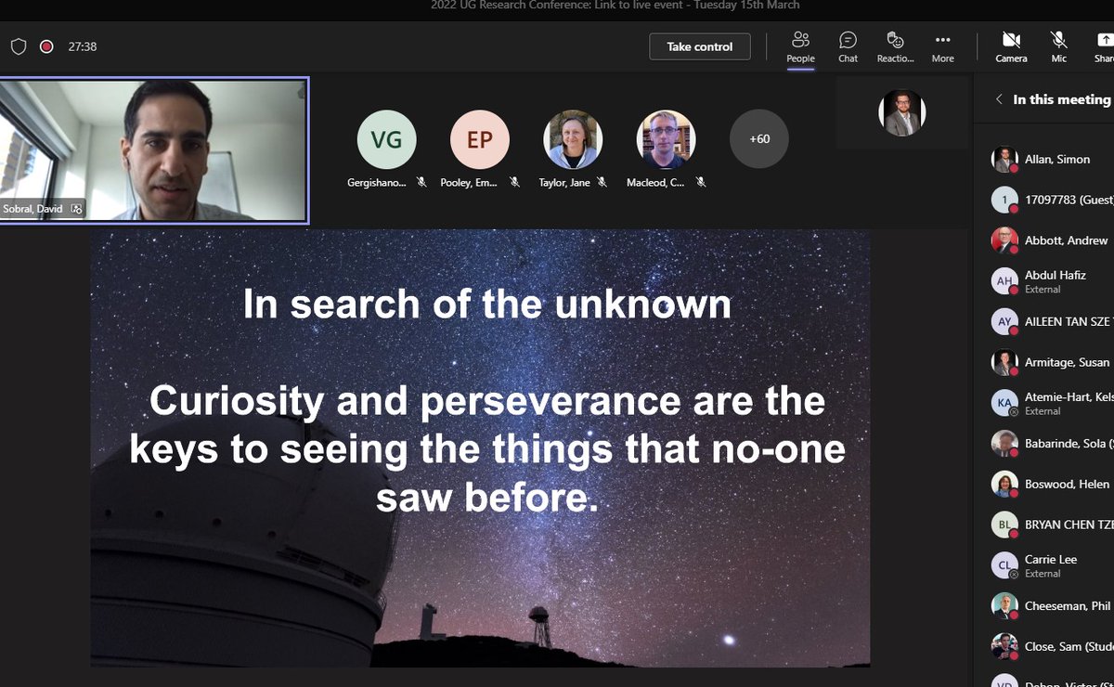Click Cheeseman, Phil's profile picture
Viewport: 1114px width, 687px height.
coord(1004,606)
